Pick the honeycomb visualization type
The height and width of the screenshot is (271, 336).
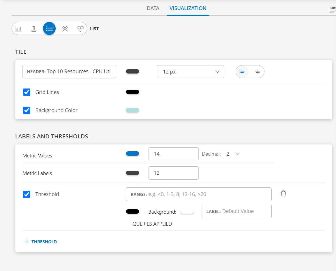80,29
